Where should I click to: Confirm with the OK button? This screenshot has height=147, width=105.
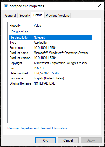point(45,140)
